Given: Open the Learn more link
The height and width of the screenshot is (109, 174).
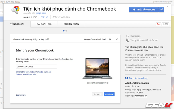Looking at the screenshot, I should [x=21, y=95].
